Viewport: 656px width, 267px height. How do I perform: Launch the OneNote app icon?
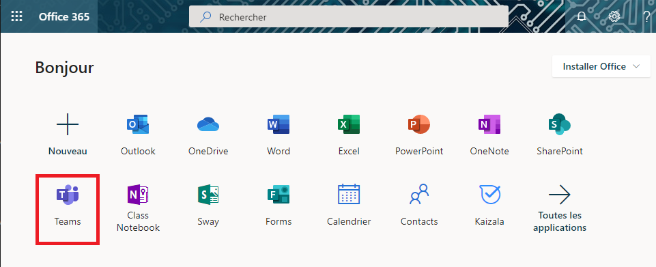click(489, 124)
